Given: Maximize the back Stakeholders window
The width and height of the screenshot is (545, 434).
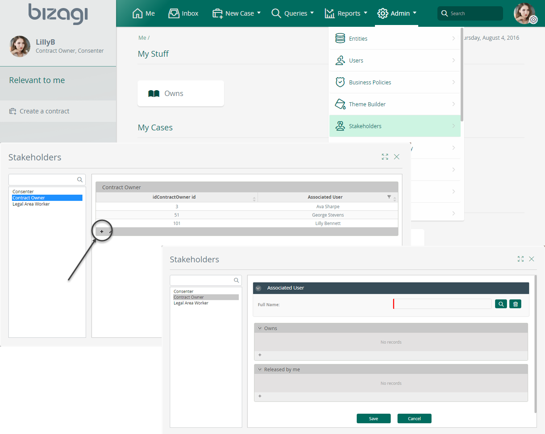Looking at the screenshot, I should (x=385, y=157).
